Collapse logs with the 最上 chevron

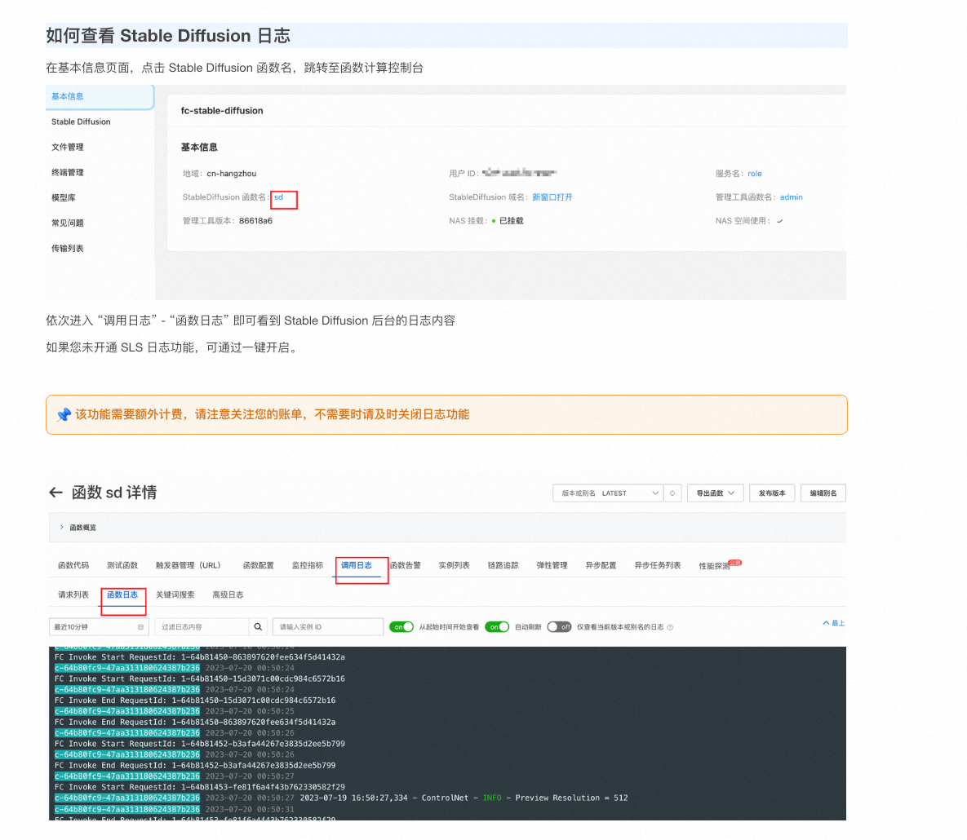(x=833, y=623)
